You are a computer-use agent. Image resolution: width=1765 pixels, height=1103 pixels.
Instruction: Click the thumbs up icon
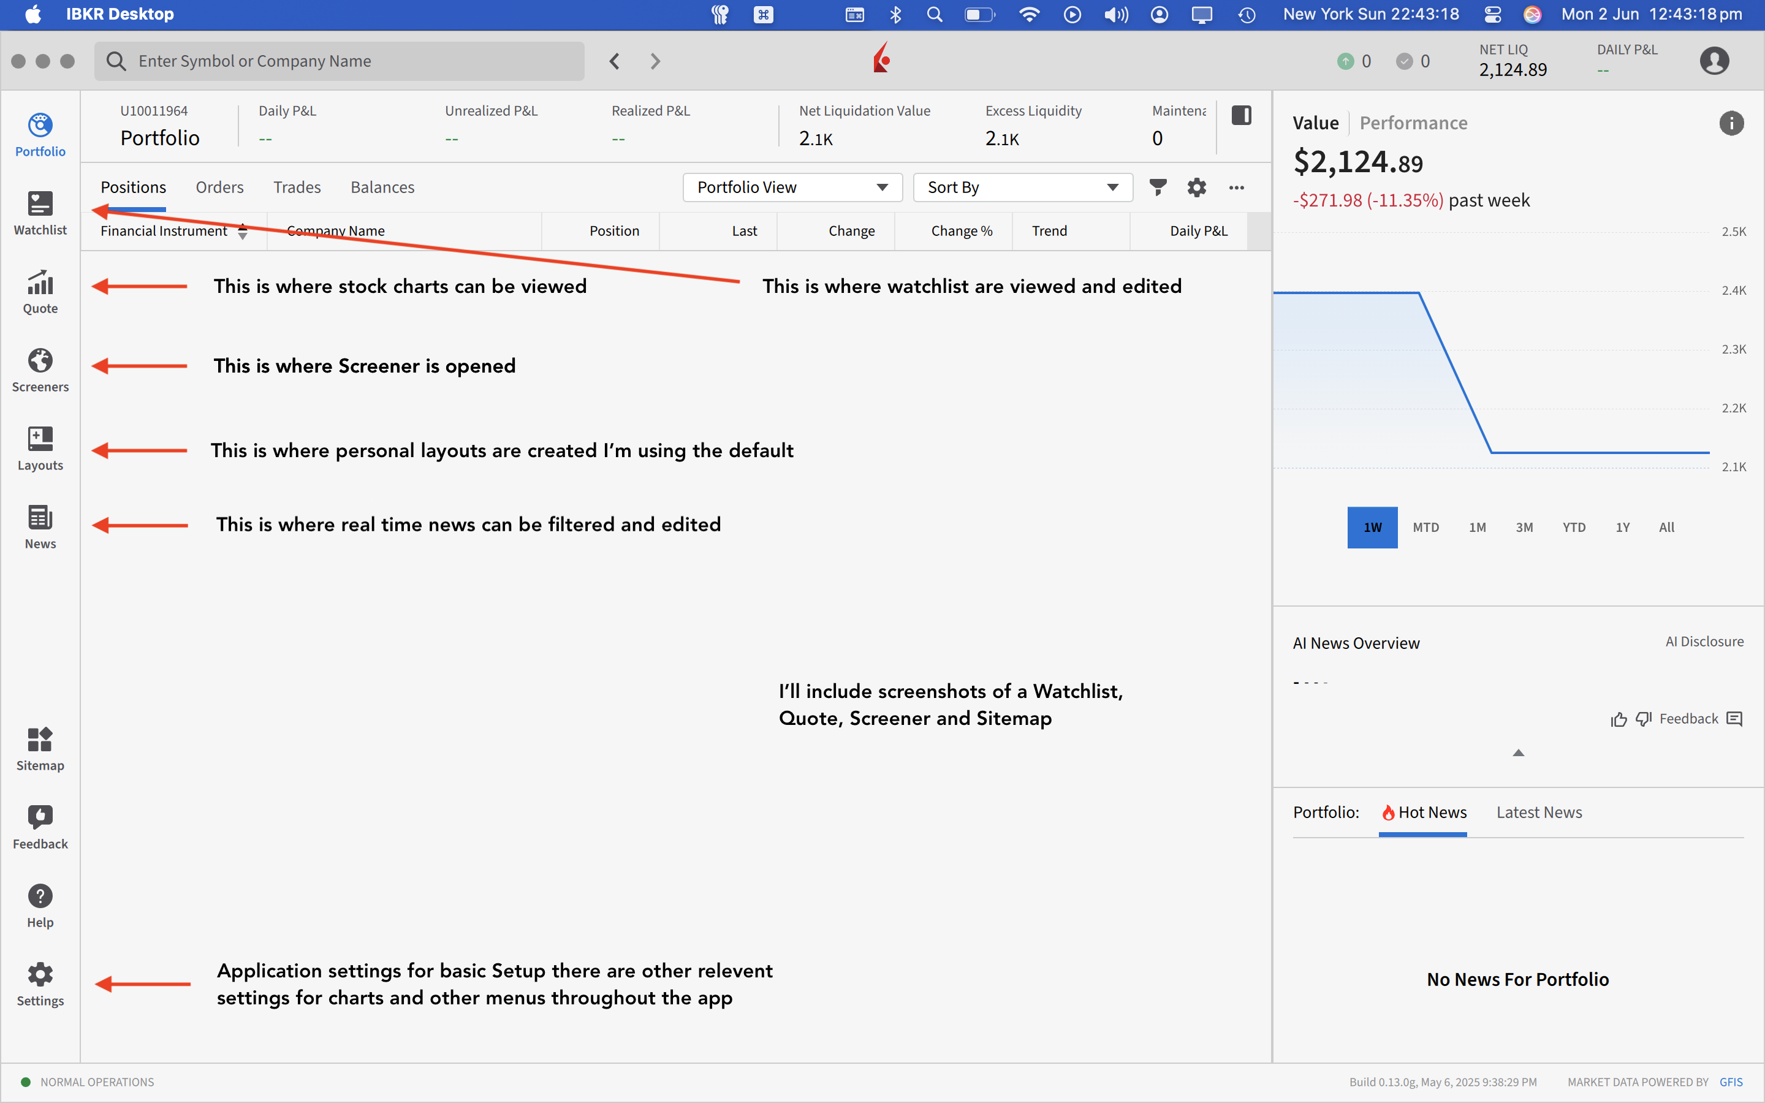pyautogui.click(x=1619, y=719)
